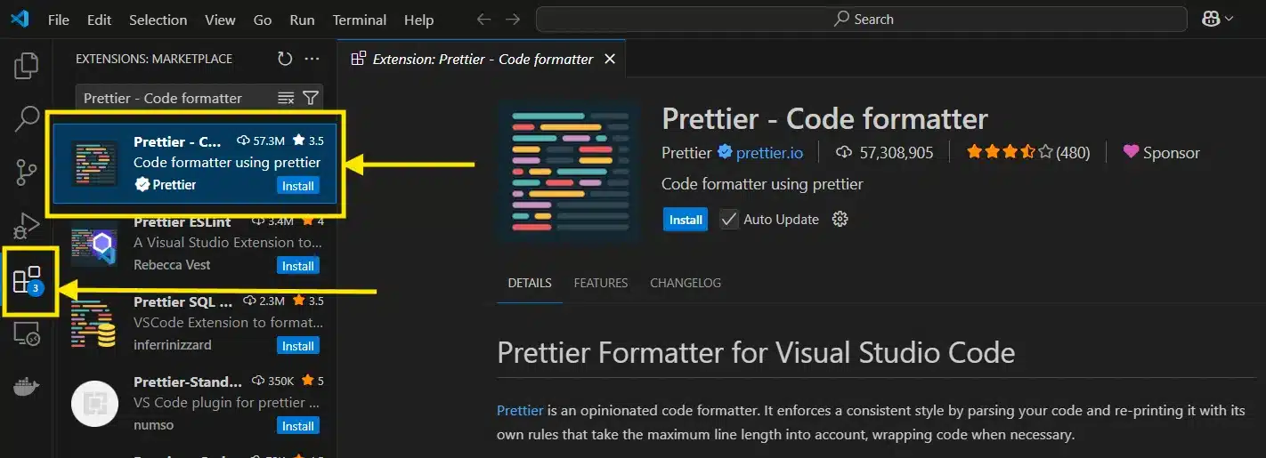Switch to the CHANGELOG tab

[x=686, y=283]
